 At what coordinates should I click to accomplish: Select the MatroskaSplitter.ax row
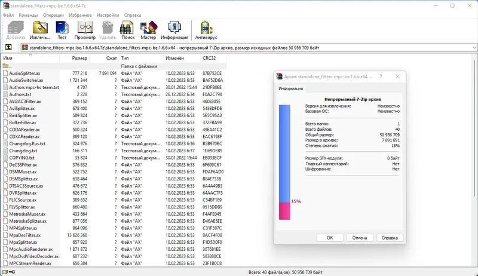tap(115, 221)
